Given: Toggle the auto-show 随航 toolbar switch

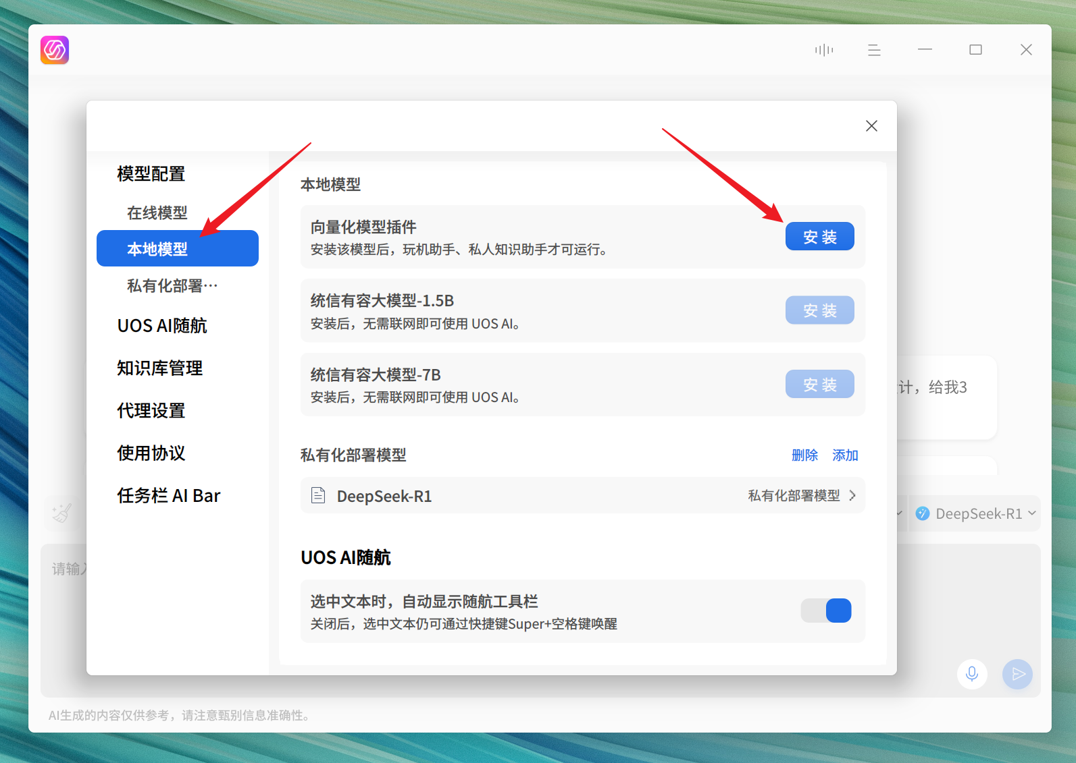Looking at the screenshot, I should click(x=826, y=611).
